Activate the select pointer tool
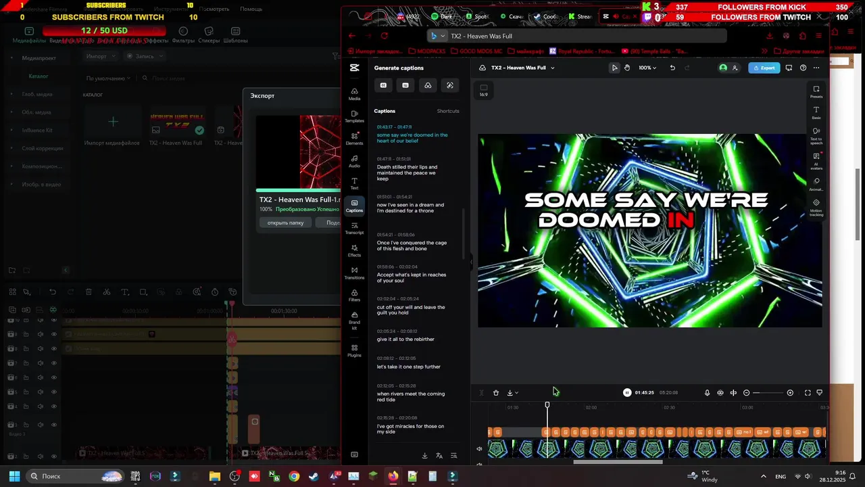 pos(614,68)
